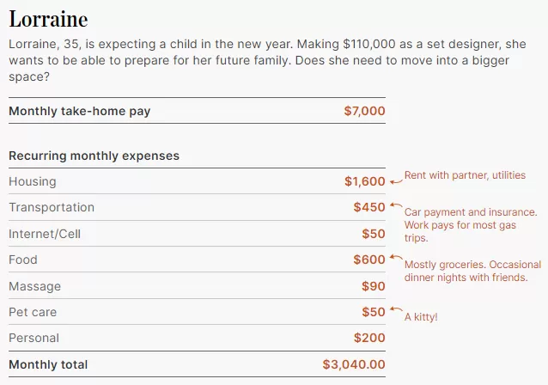The width and height of the screenshot is (548, 385).
Task: Select the Housing row label
Action: tap(33, 181)
